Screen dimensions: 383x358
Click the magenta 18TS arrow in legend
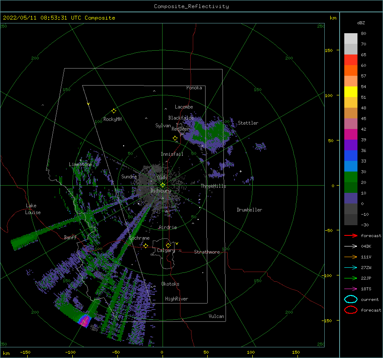(351, 289)
